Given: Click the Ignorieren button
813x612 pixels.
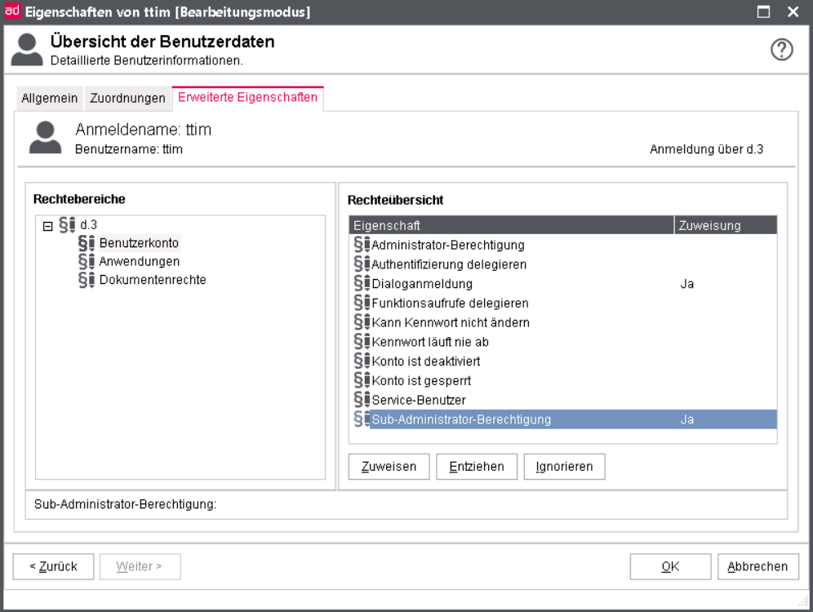Looking at the screenshot, I should (x=564, y=467).
